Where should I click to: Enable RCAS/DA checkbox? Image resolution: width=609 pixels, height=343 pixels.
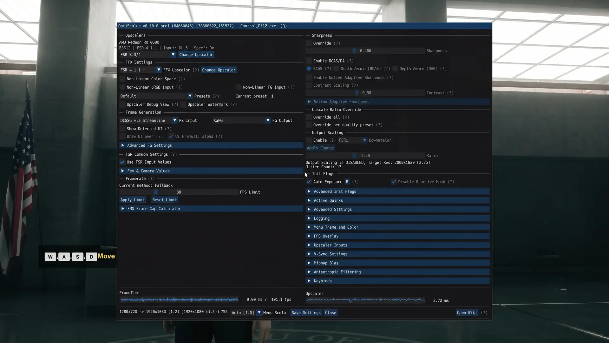(x=309, y=61)
